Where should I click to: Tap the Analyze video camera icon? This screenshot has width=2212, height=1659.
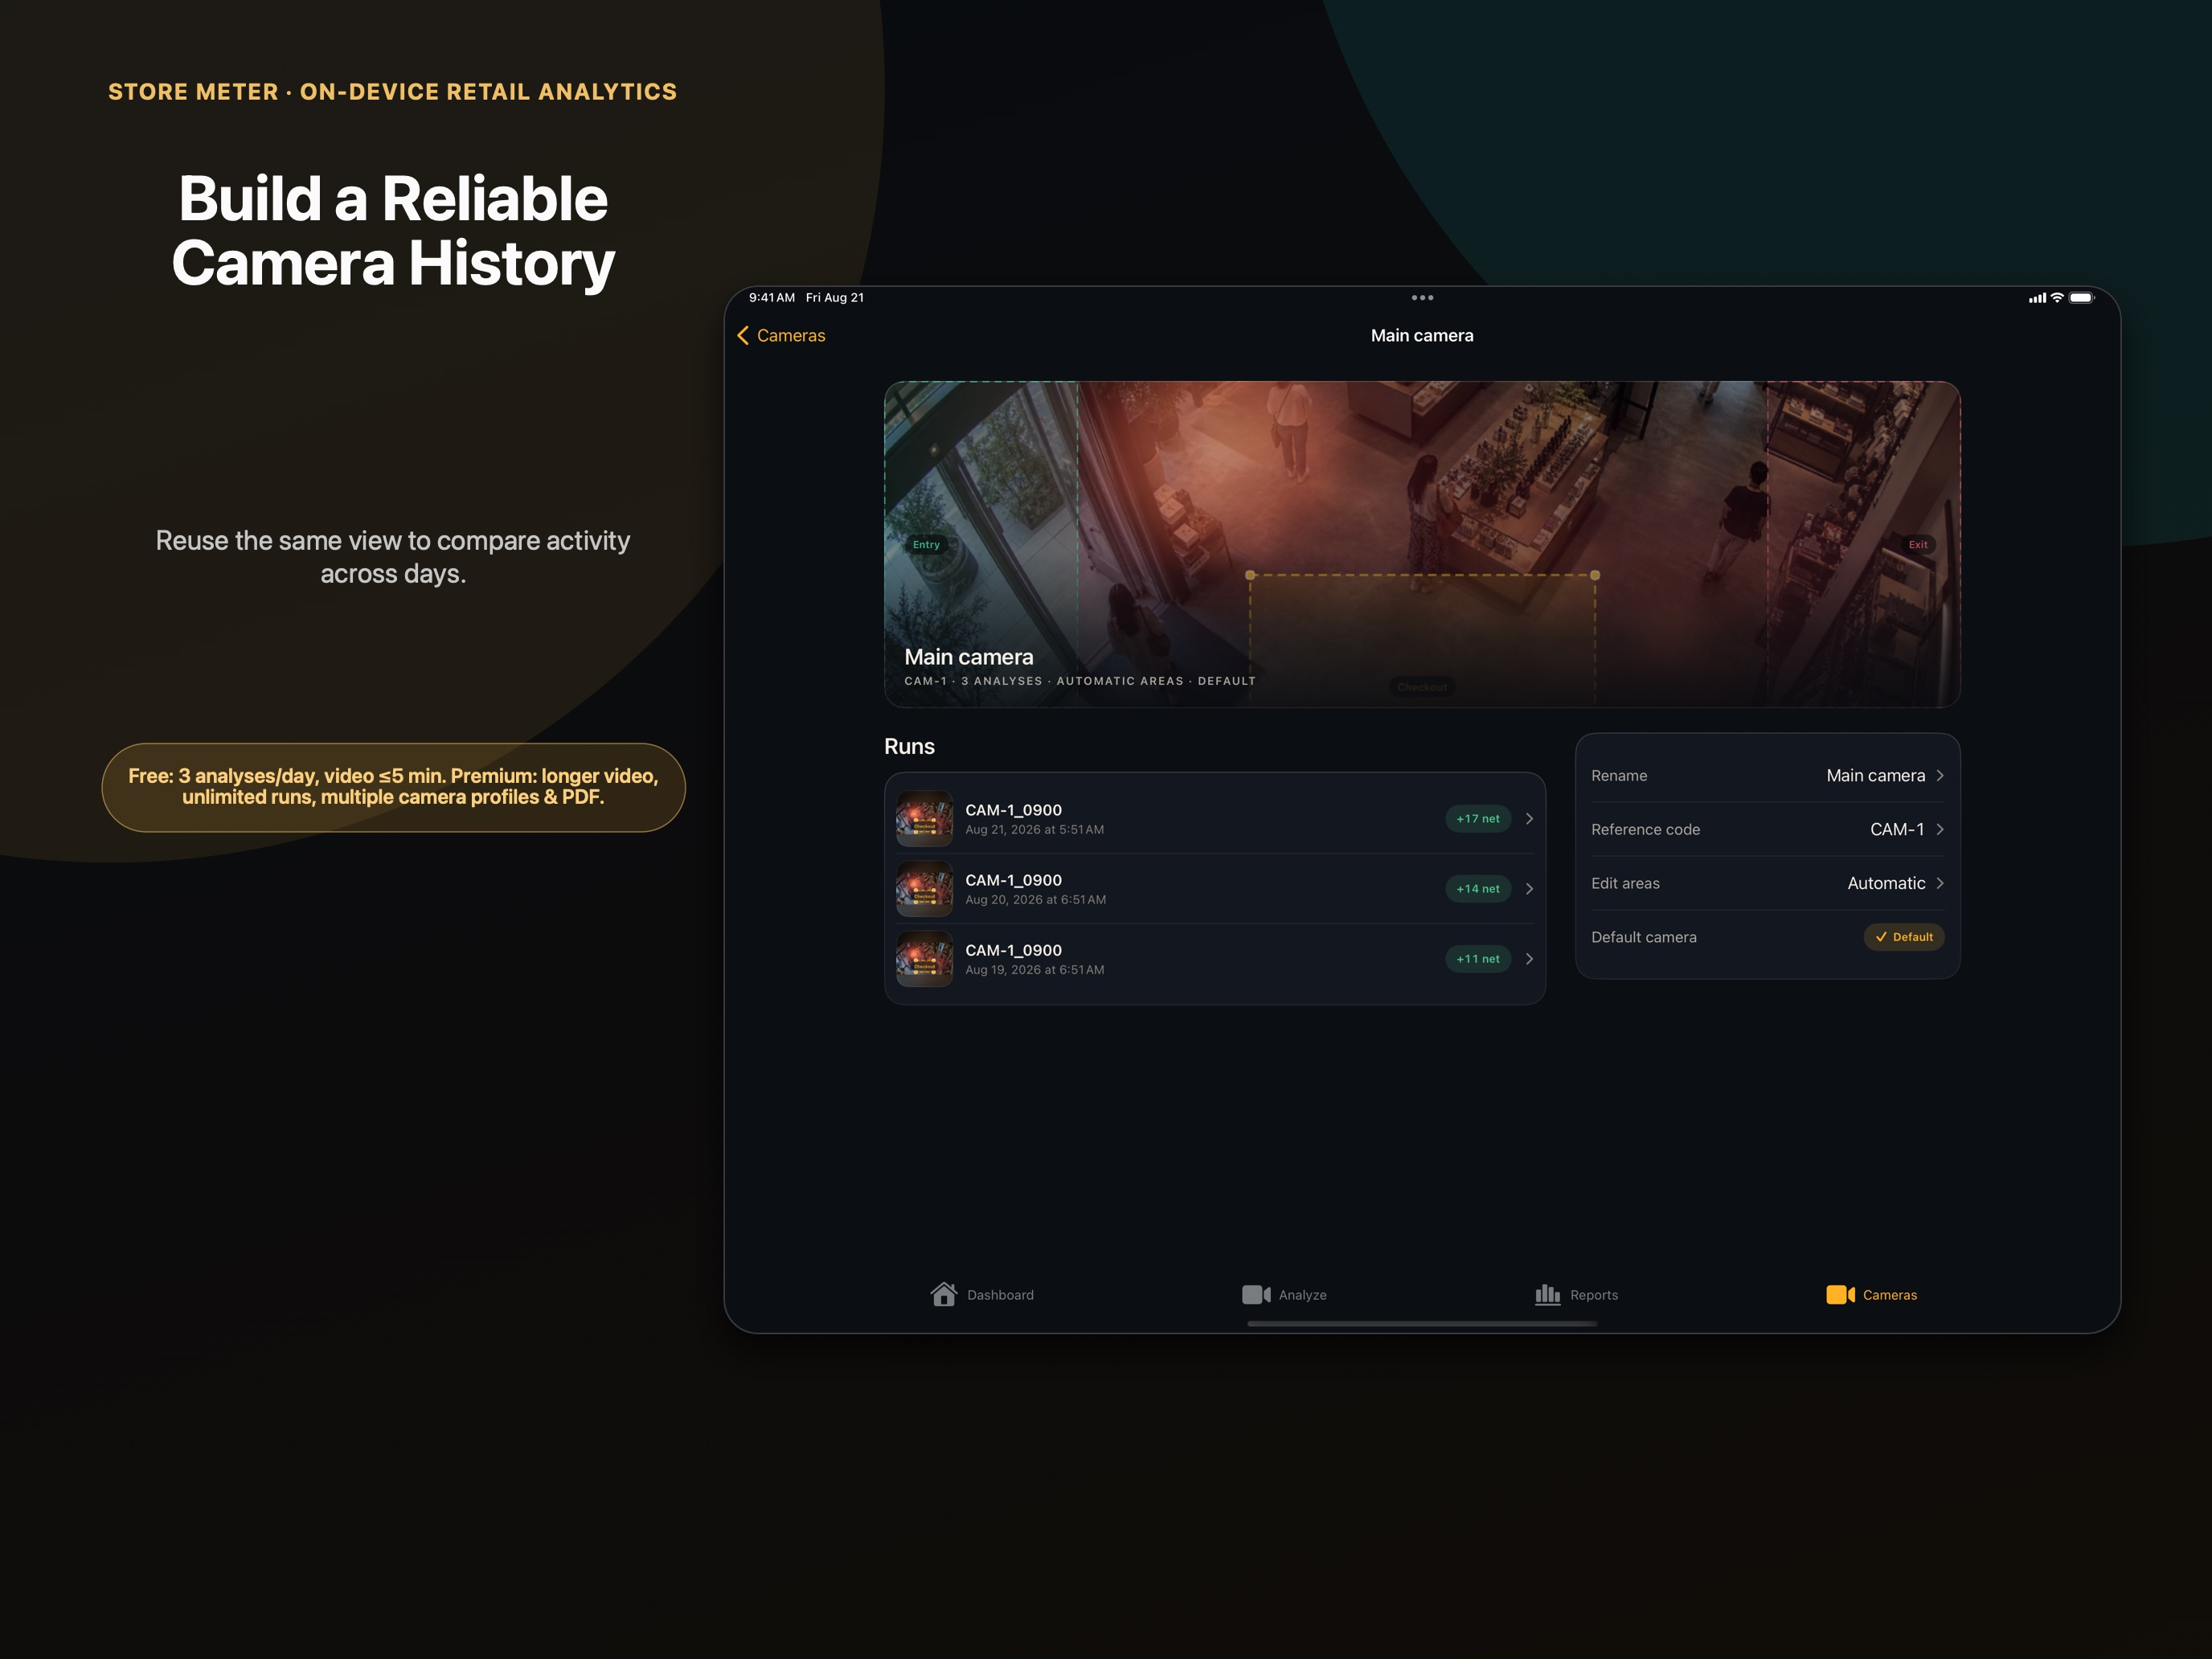coord(1256,1295)
